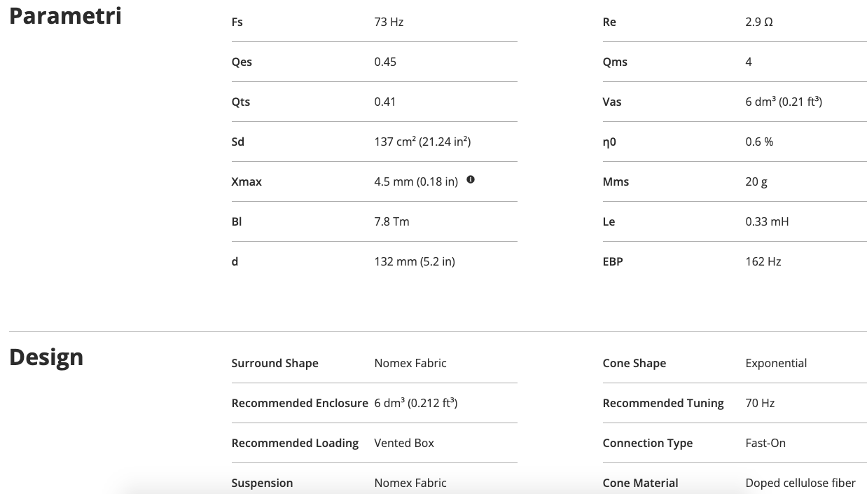Screen dimensions: 867x494
Task: Click the Design section heading
Action: [46, 357]
